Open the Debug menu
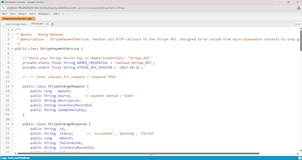302x160 pixels. pos(22,14)
